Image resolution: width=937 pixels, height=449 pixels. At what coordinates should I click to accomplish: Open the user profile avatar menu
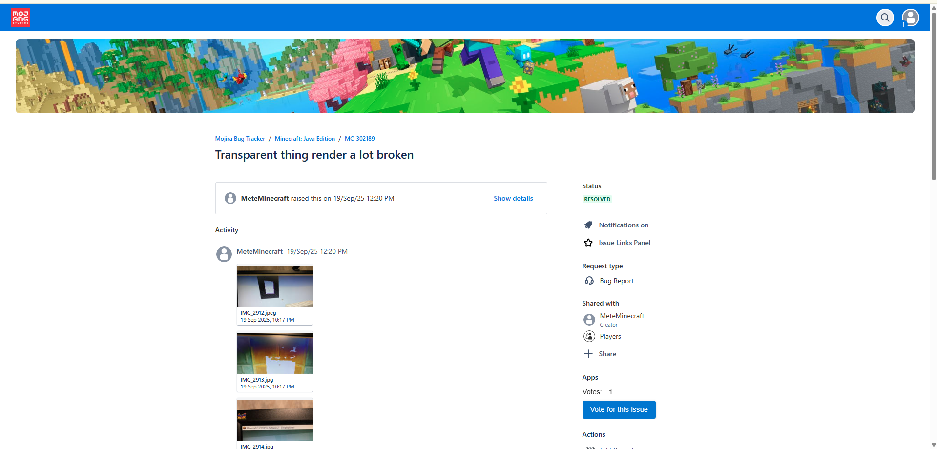(x=910, y=18)
